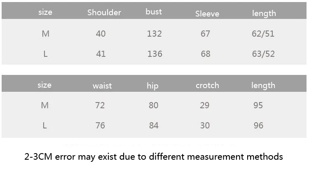Select the bust value 132
309x177 pixels.
click(154, 34)
